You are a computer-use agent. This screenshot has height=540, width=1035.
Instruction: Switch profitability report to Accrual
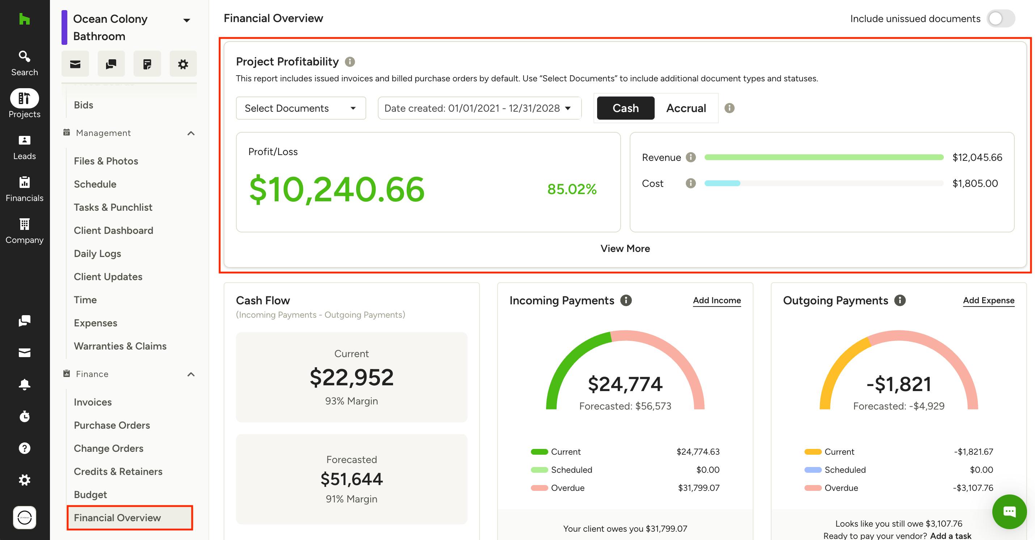[x=686, y=108]
